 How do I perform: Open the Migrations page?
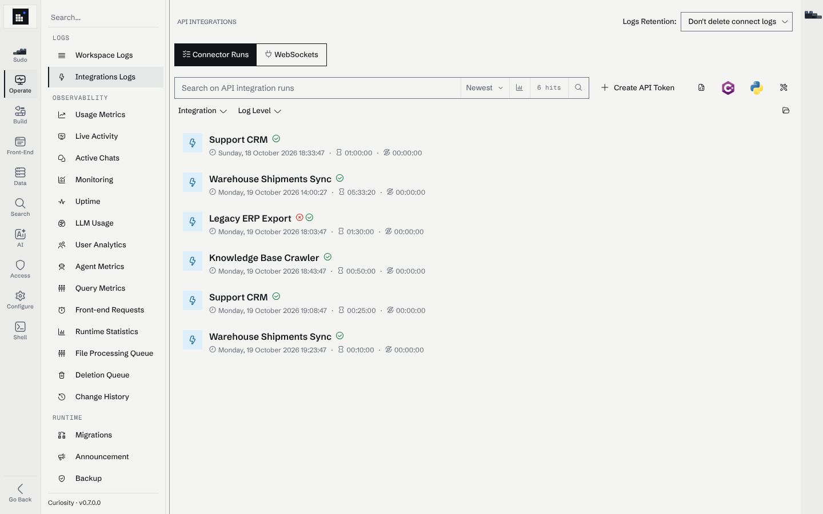[106, 435]
